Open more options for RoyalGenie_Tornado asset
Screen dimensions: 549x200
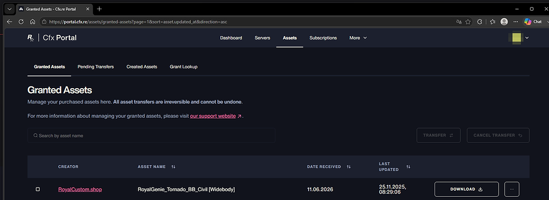point(512,189)
